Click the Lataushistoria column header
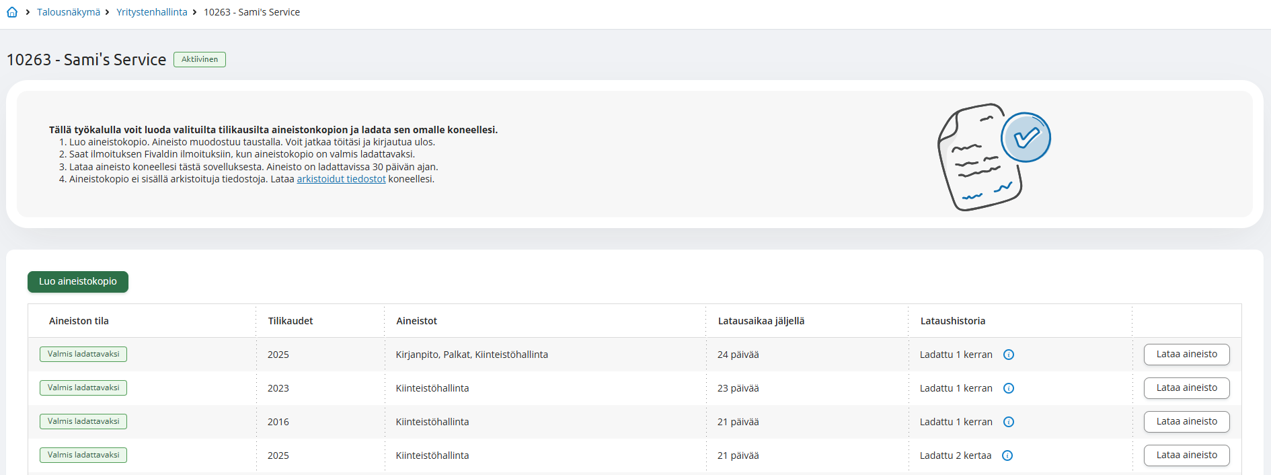The height and width of the screenshot is (475, 1271). 953,321
